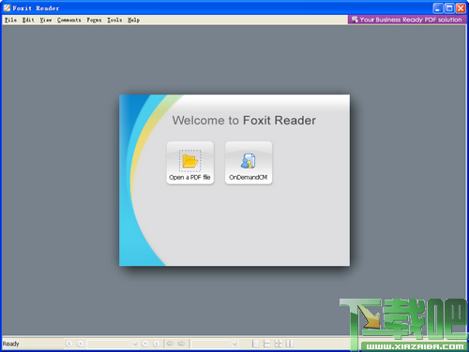Click the 'Welcome to Foxit Reader' heading
This screenshot has height=352, width=469.
(x=244, y=121)
